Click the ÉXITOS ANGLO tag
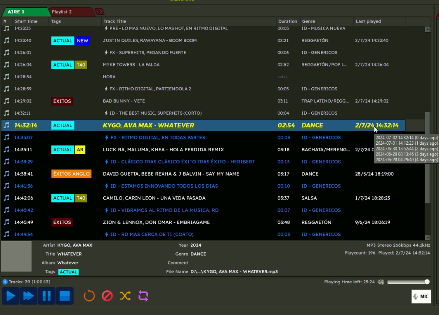 71,174
